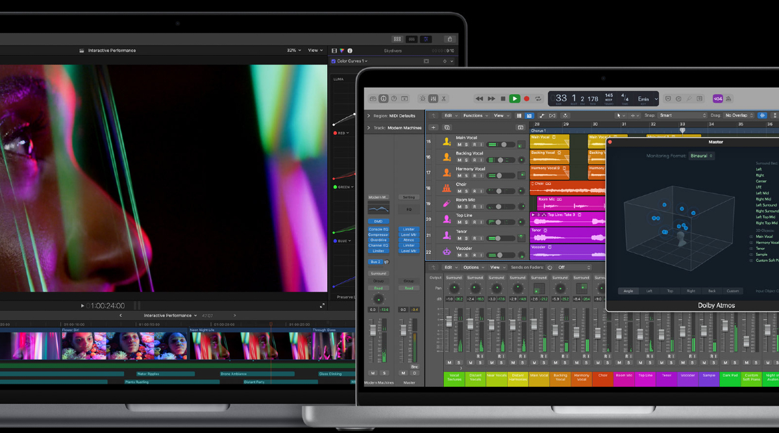The width and height of the screenshot is (779, 433).
Task: Click the Stop transport button
Action: click(502, 99)
